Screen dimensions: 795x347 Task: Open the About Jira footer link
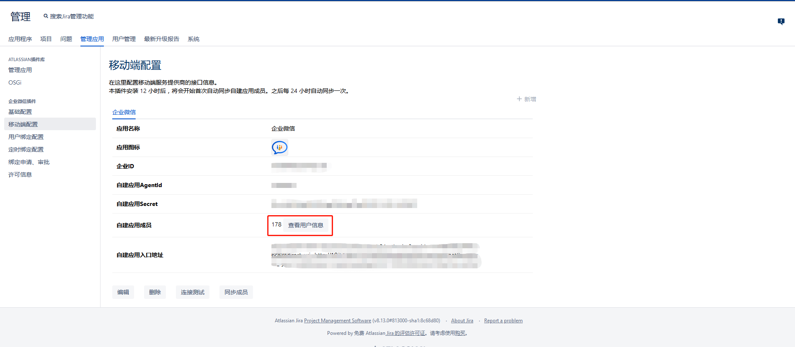point(462,321)
